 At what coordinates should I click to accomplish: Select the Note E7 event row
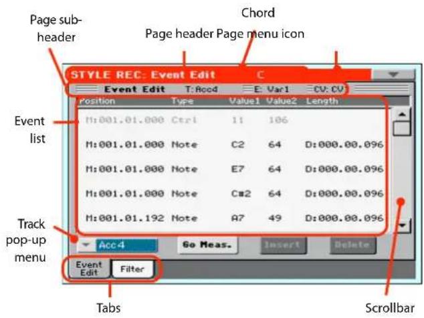click(231, 169)
